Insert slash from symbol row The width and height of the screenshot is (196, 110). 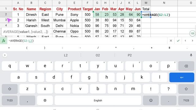click(x=98, y=48)
